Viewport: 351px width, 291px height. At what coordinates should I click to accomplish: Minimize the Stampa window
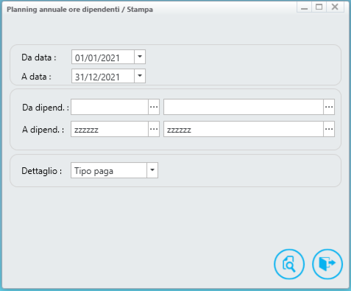[x=304, y=7]
